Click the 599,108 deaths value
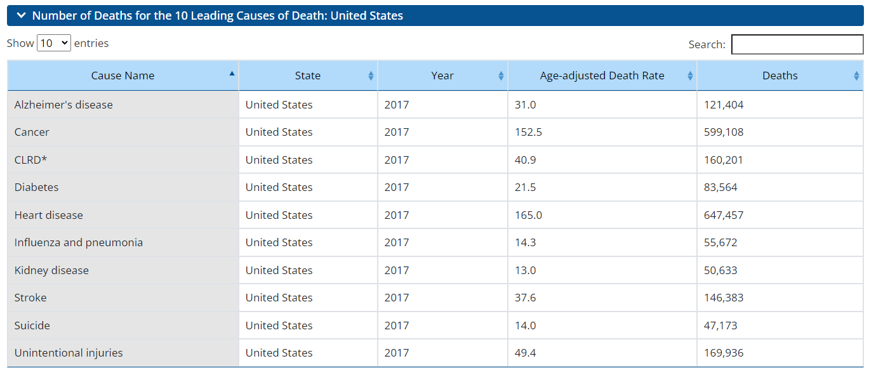 tap(724, 132)
